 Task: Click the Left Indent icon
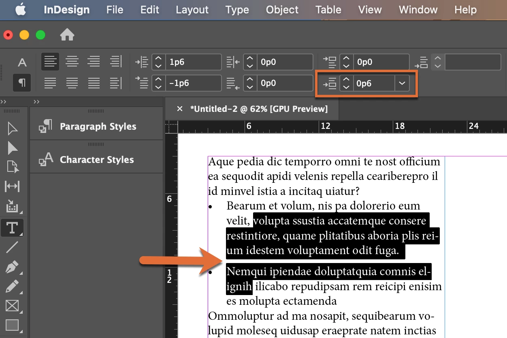[142, 62]
